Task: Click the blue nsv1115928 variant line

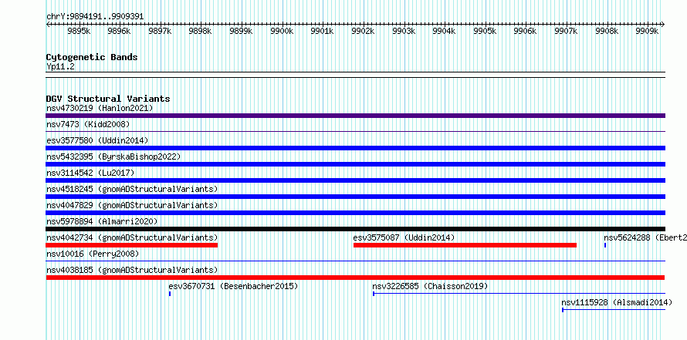Action: [x=614, y=310]
